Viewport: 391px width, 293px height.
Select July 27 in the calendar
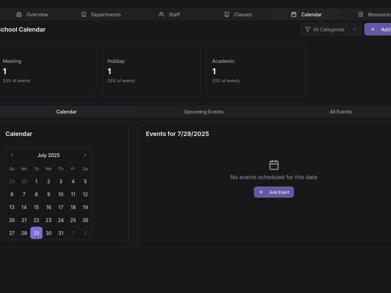coord(12,233)
